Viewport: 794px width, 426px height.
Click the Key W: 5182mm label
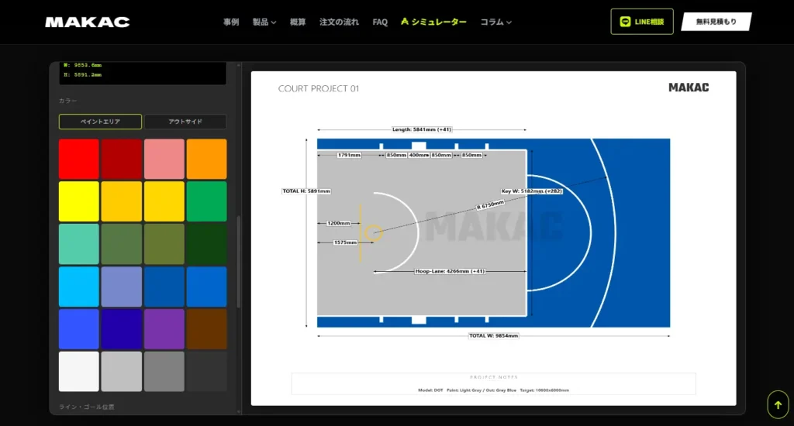click(x=532, y=191)
